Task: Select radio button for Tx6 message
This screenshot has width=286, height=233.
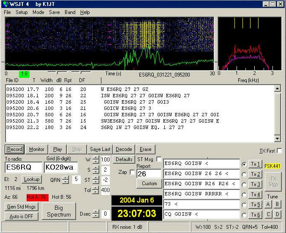Action: tap(244, 215)
